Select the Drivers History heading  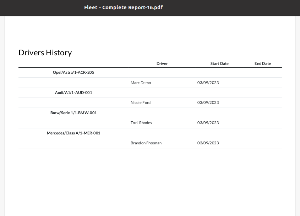[45, 52]
